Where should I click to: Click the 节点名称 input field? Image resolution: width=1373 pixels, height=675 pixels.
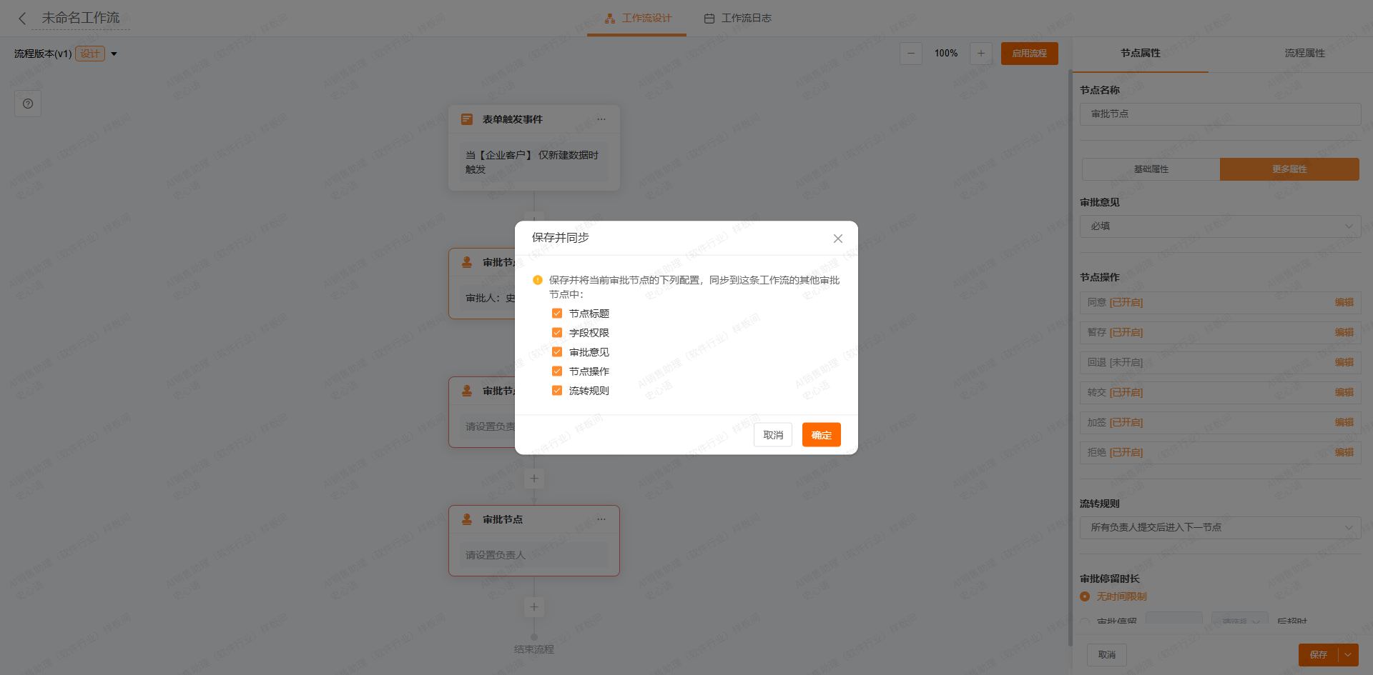(1219, 114)
